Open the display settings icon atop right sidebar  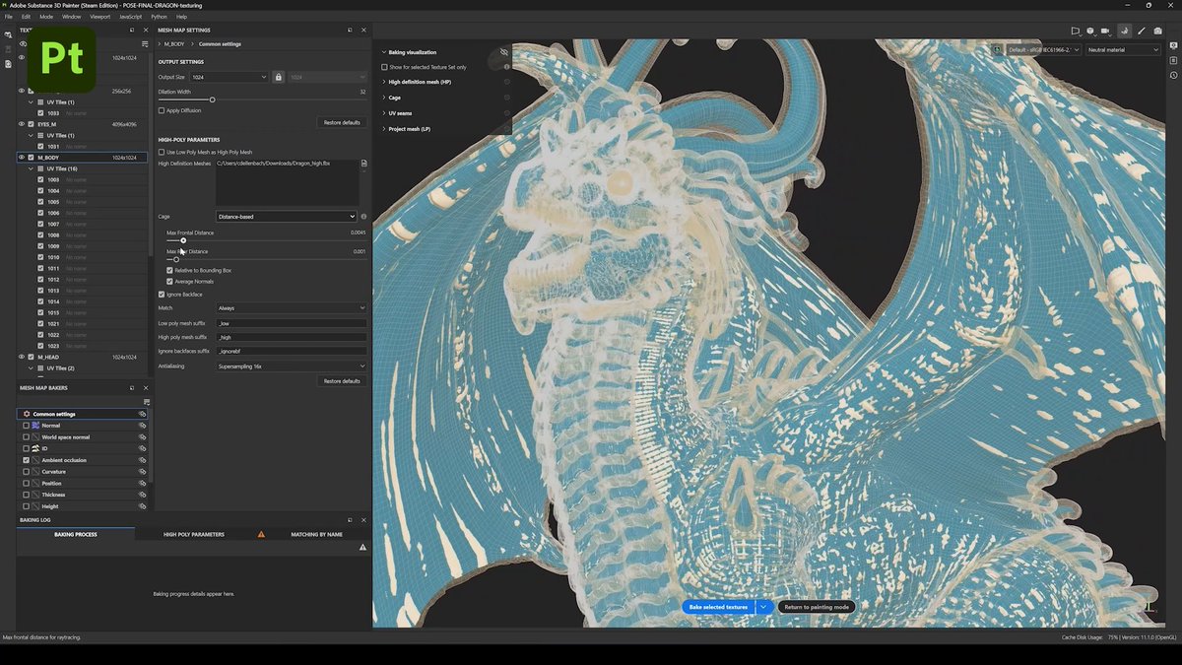(x=1173, y=47)
